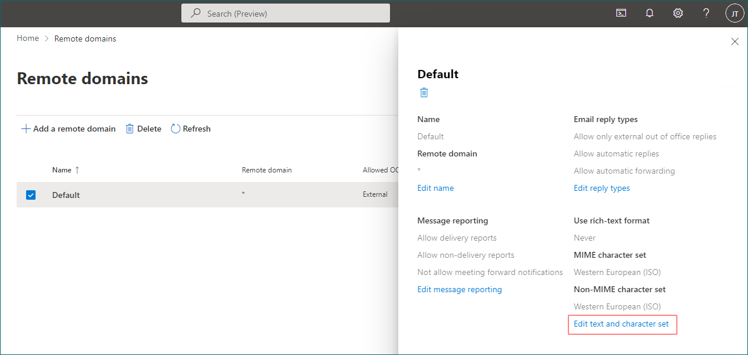Open the JT account avatar
Image resolution: width=748 pixels, height=355 pixels.
734,13
